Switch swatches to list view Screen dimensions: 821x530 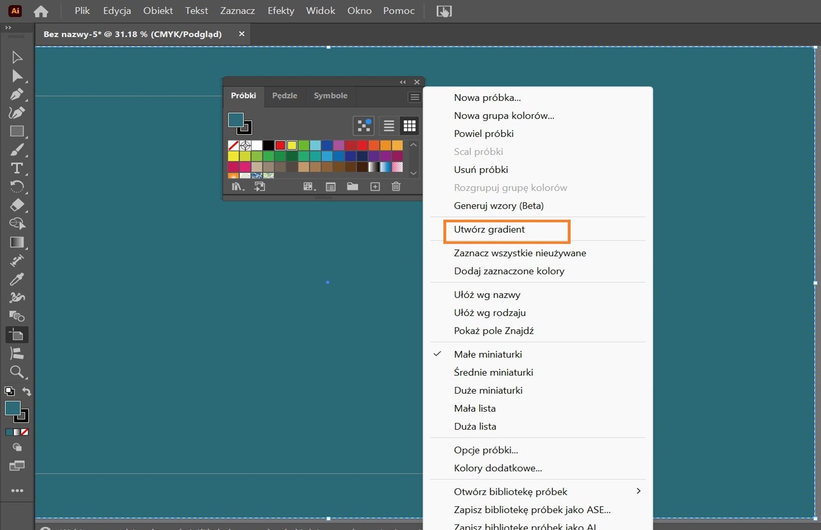click(388, 125)
